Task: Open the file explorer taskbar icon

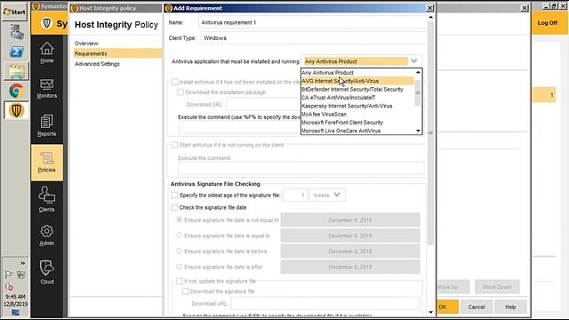Action: (x=16, y=71)
